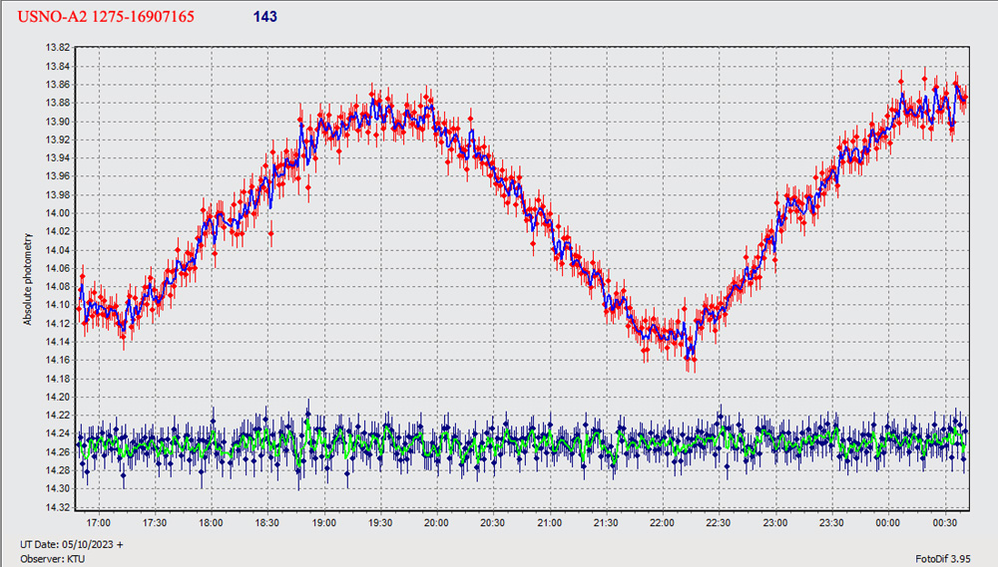Click the Absolute photometry axis label

pyautogui.click(x=28, y=278)
